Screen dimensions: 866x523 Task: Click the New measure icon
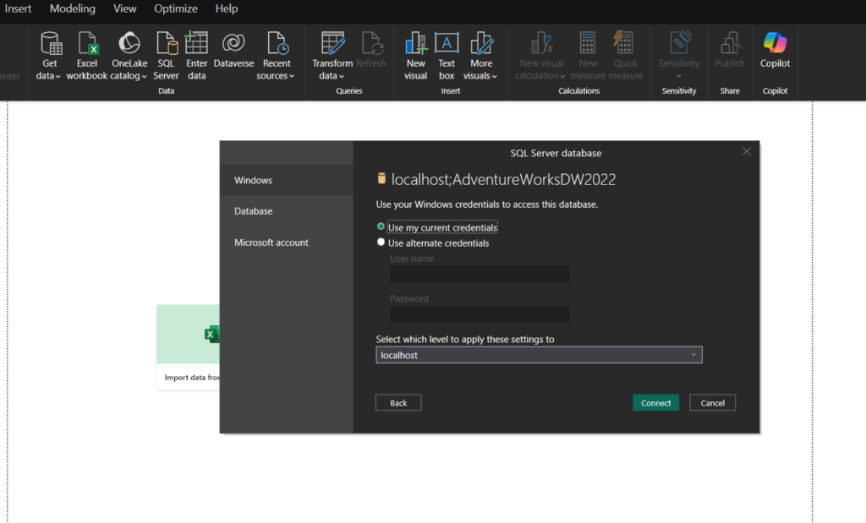pyautogui.click(x=588, y=44)
